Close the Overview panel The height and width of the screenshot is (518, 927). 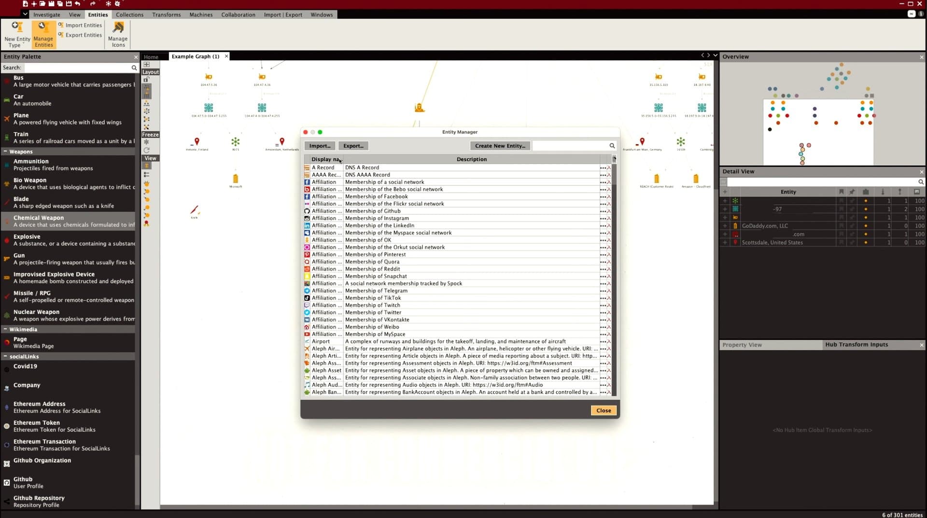tap(921, 57)
